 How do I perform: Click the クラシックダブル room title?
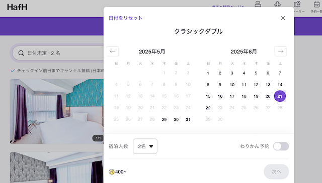pos(198,31)
